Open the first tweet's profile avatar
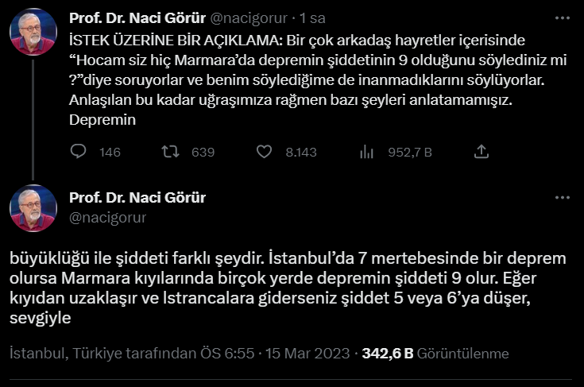 tap(33, 33)
